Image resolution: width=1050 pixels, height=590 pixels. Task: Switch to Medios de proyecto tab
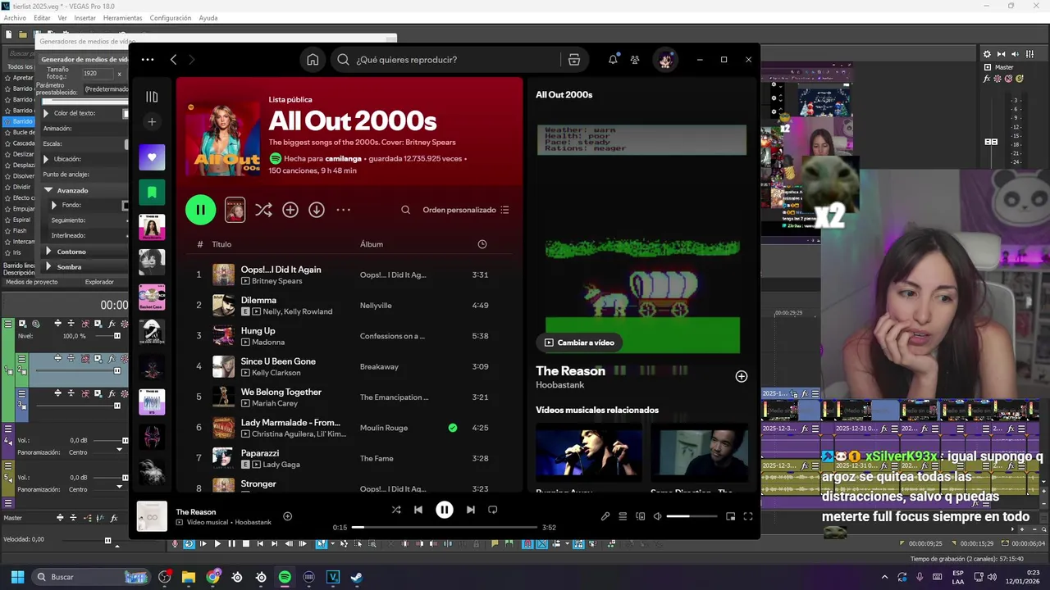pyautogui.click(x=32, y=282)
